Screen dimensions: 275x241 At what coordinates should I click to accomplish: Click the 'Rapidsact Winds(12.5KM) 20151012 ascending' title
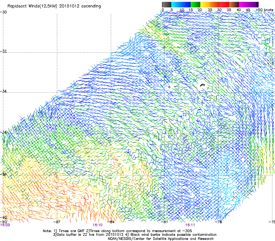click(54, 6)
